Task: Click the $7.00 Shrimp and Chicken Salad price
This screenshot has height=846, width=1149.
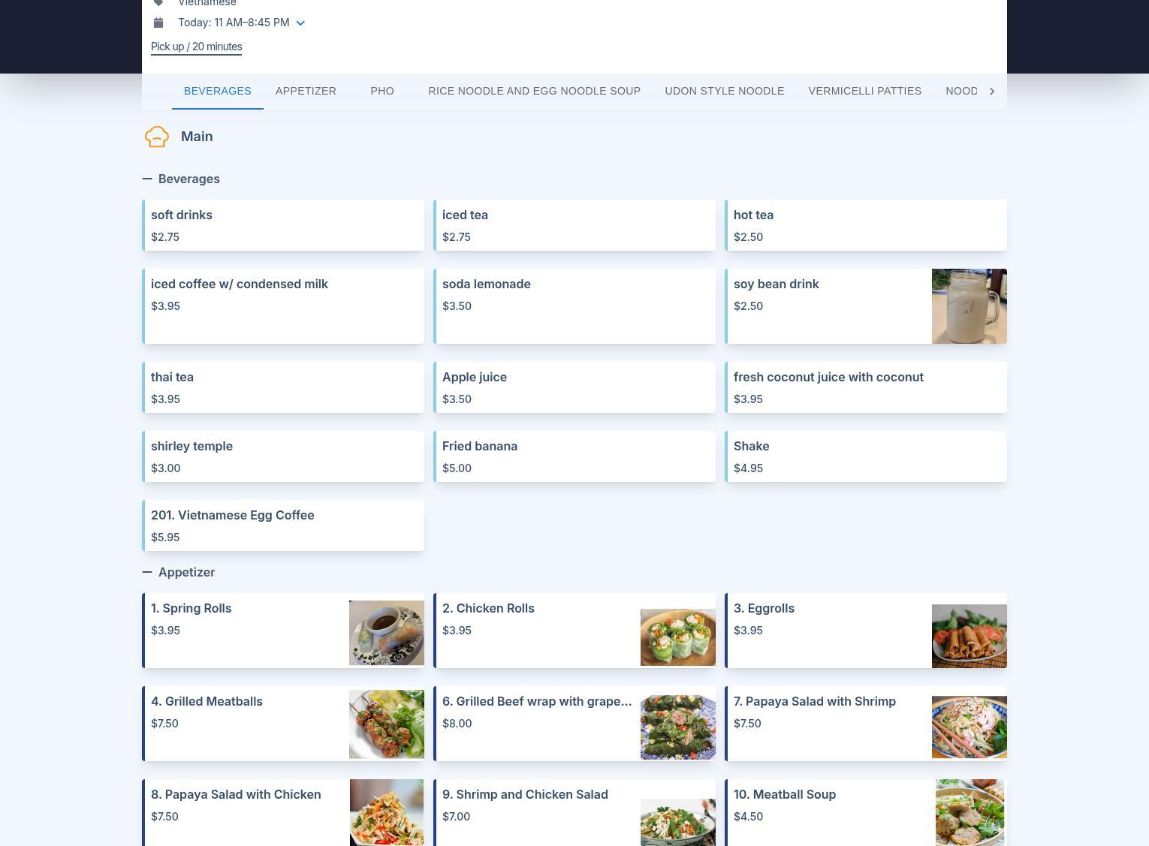Action: click(456, 817)
